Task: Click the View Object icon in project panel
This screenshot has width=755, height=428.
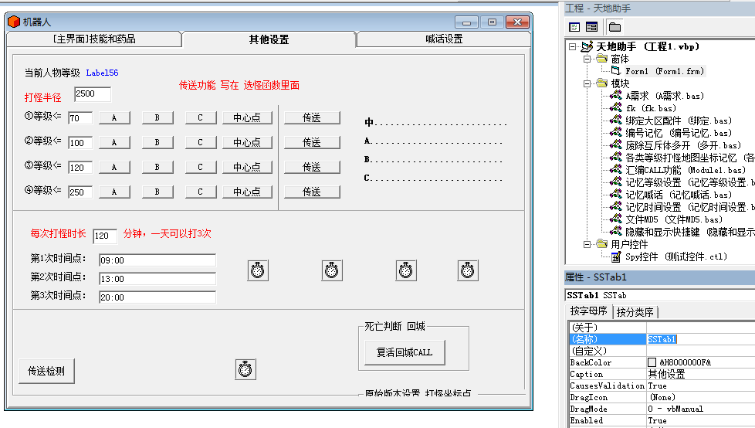Action: (x=592, y=27)
